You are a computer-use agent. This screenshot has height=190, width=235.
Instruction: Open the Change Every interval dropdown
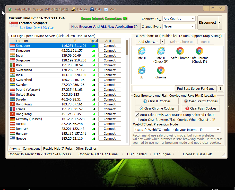click(179, 26)
